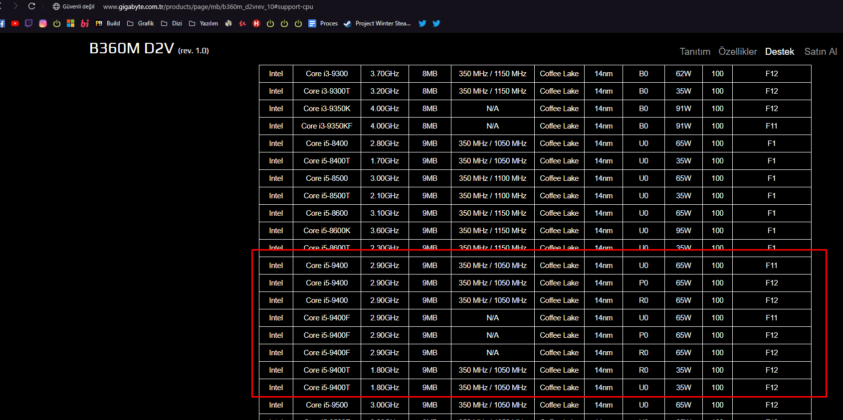
Task: Open the PB Build bookmark
Action: point(108,23)
